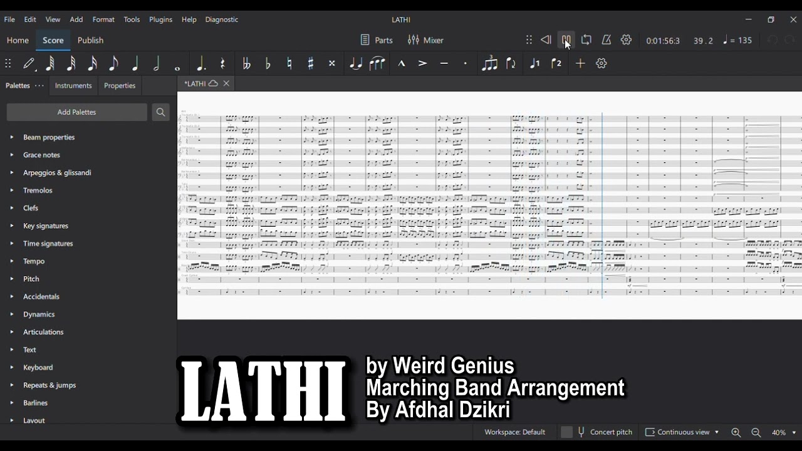The height and width of the screenshot is (451, 802).
Task: Customize the note input toolbar
Action: click(601, 63)
